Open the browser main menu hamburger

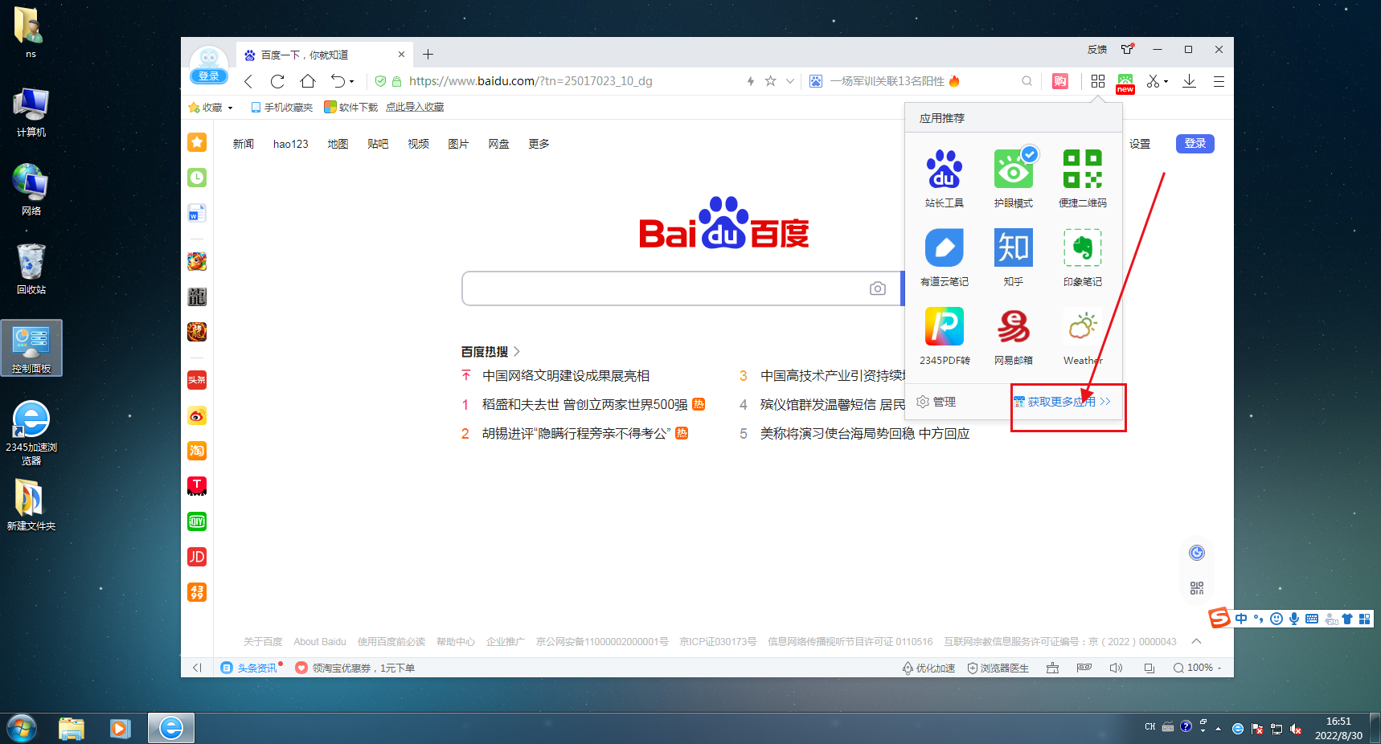1219,81
